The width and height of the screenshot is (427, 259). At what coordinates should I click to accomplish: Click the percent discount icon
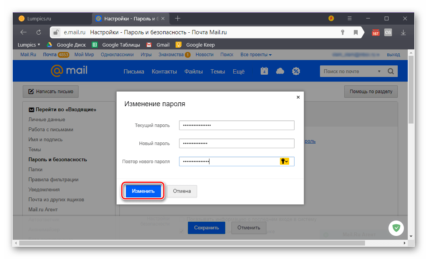(x=296, y=71)
